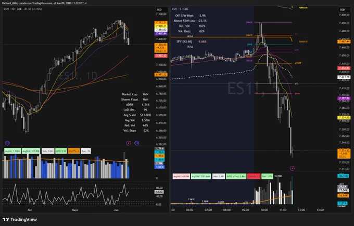The image size is (354, 226).
Task: Click the purple 7.467,44 label on the daily axis
Action: (161, 34)
